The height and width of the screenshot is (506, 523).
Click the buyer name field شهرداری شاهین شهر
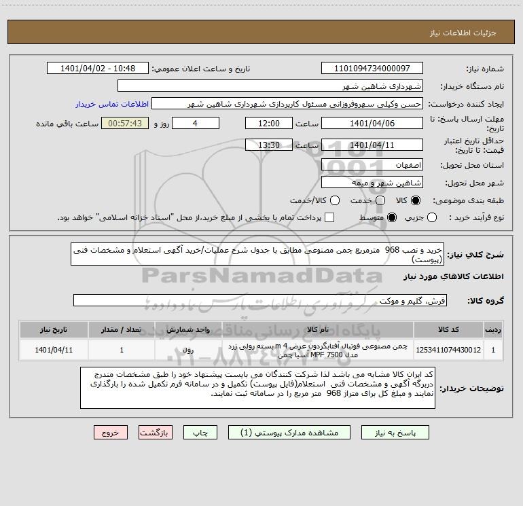click(270, 86)
